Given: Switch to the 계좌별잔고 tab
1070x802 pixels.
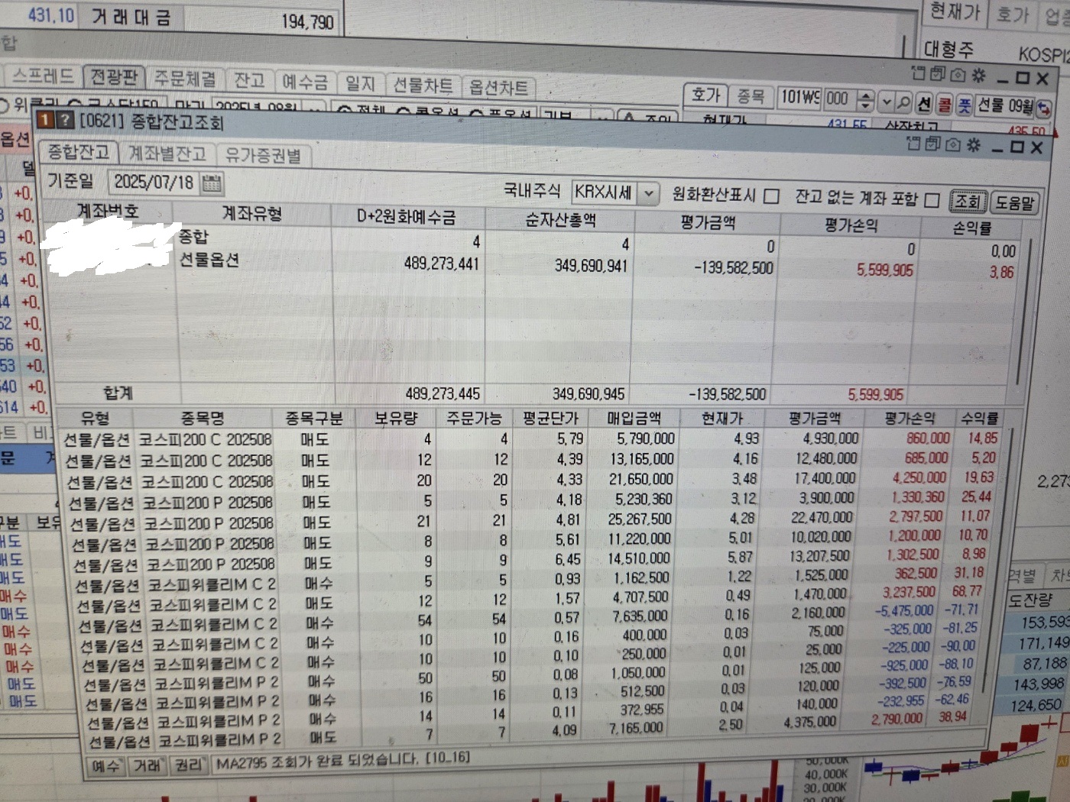Looking at the screenshot, I should coord(167,154).
